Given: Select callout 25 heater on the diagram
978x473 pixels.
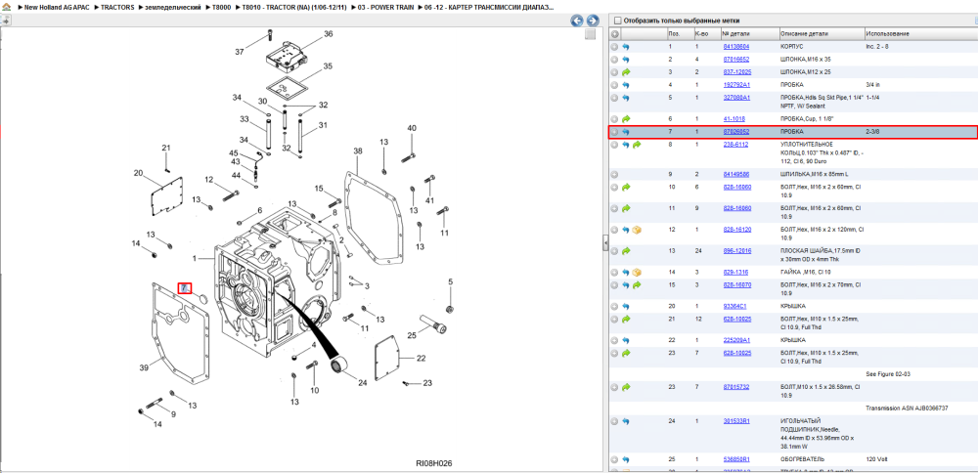Looking at the screenshot, I should pyautogui.click(x=412, y=336).
